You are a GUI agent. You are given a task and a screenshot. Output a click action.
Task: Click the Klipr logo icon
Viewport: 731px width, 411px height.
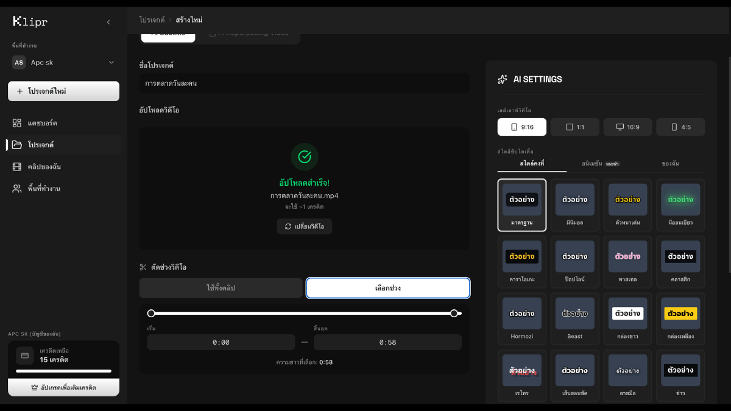click(x=18, y=22)
